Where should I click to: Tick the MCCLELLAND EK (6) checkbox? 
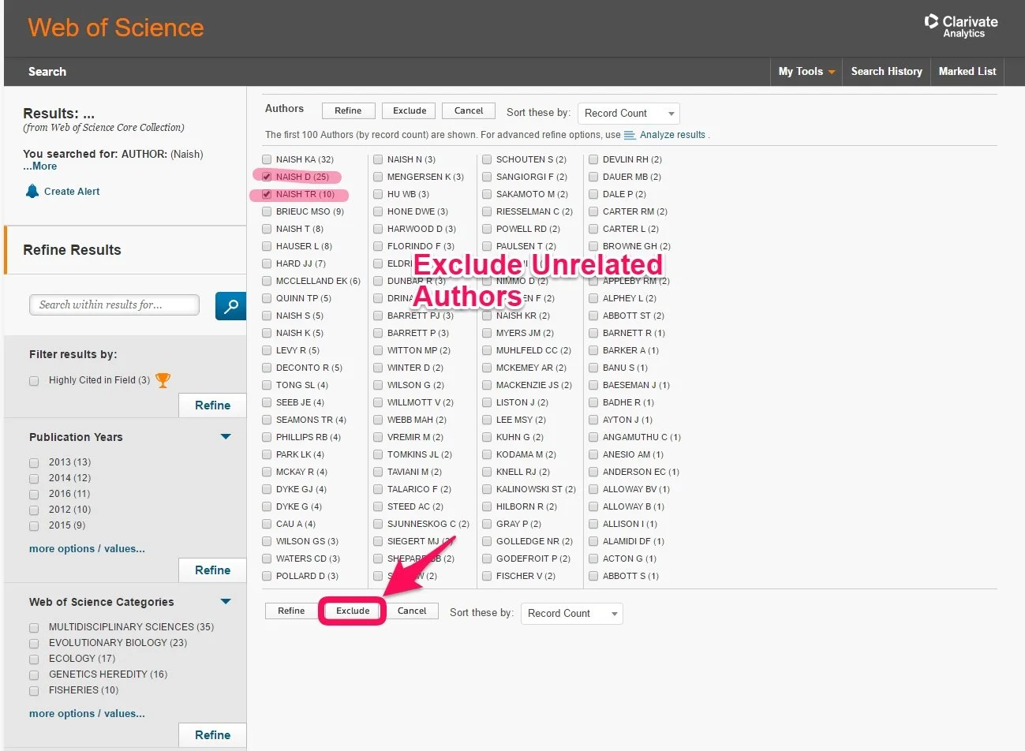(267, 281)
